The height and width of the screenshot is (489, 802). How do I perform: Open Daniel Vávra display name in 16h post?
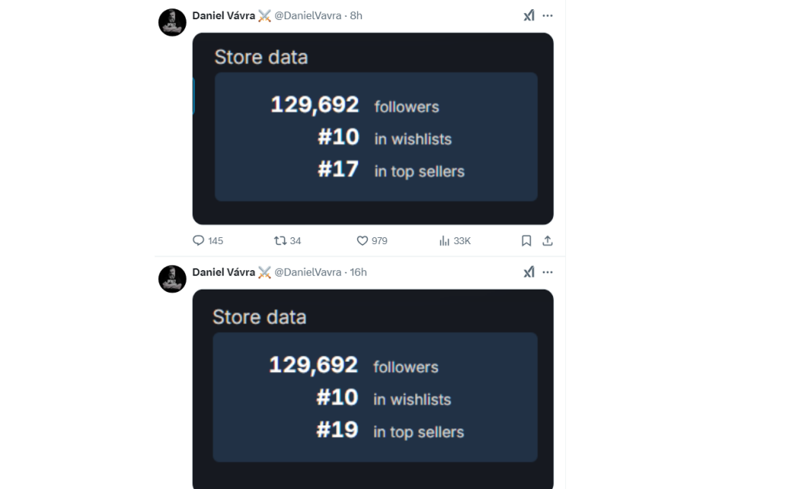point(224,272)
